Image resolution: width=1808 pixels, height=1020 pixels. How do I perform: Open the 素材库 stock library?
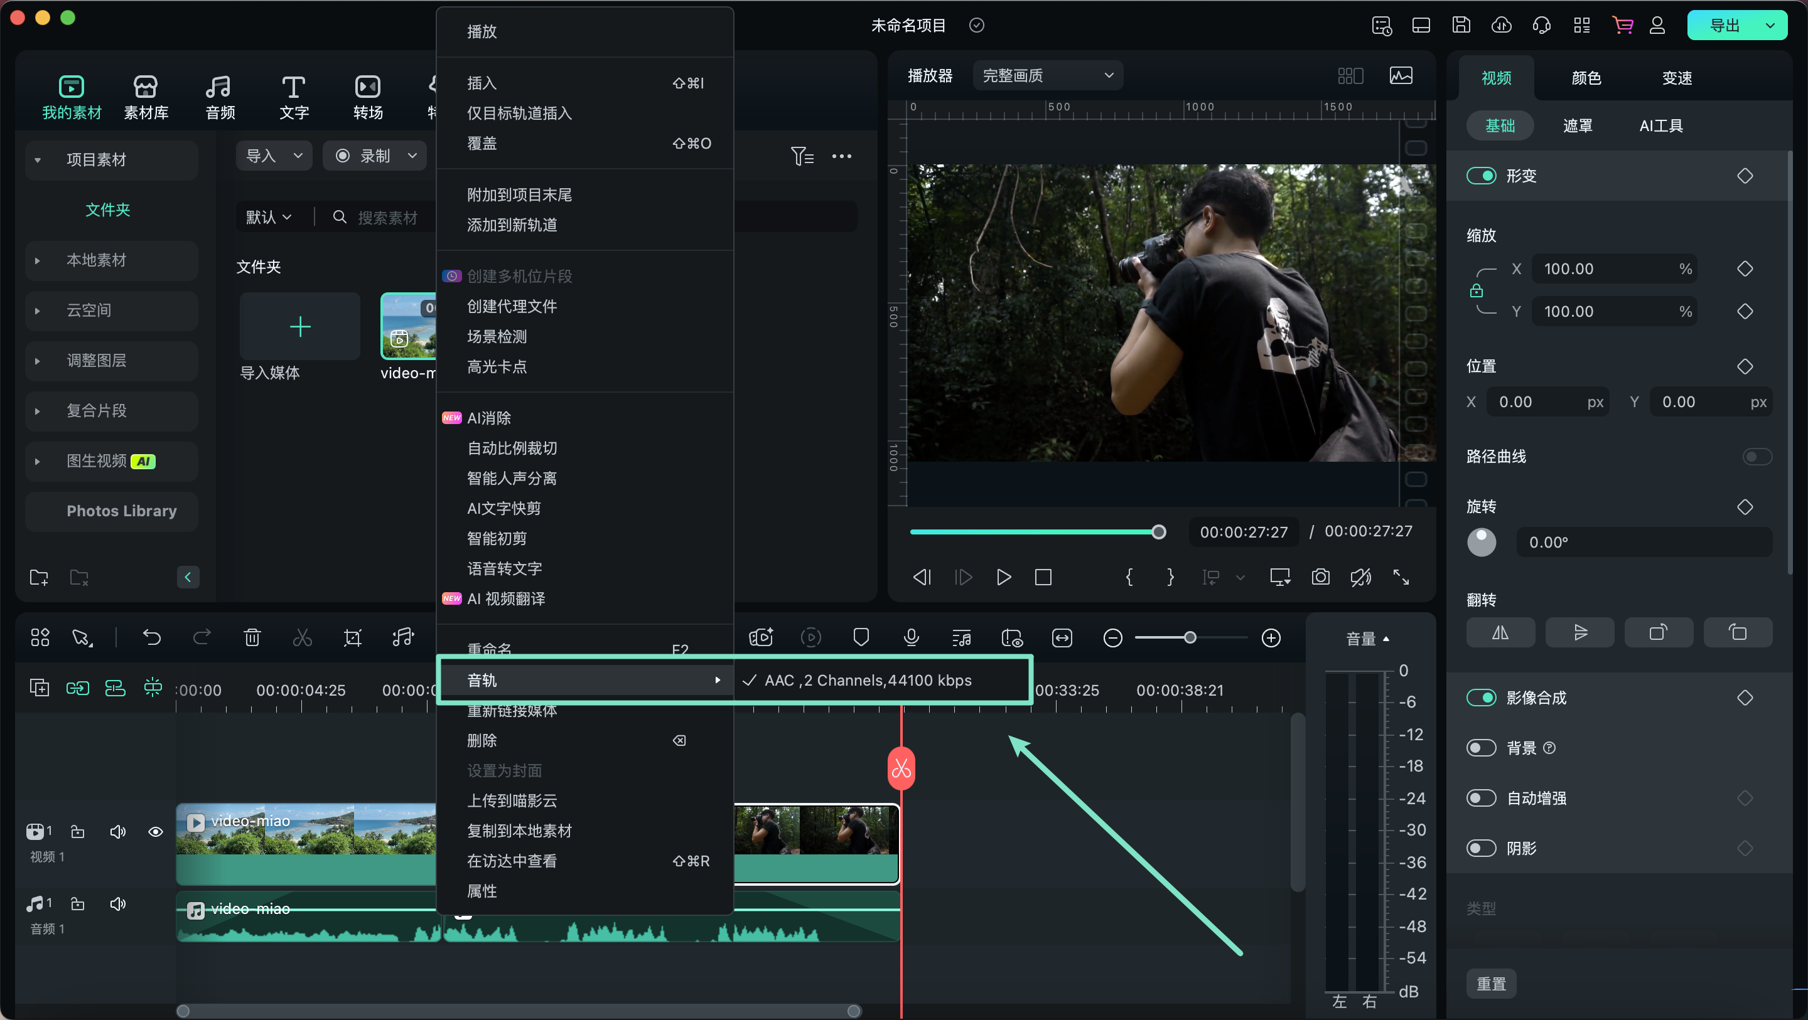pyautogui.click(x=146, y=97)
